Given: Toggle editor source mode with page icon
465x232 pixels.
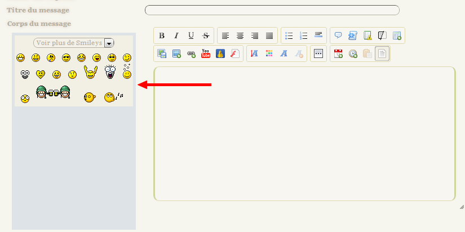Looking at the screenshot, I should (x=382, y=53).
